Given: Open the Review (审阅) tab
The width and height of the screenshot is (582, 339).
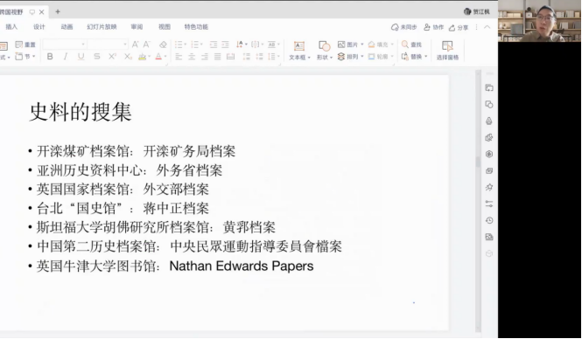Looking at the screenshot, I should (x=137, y=27).
